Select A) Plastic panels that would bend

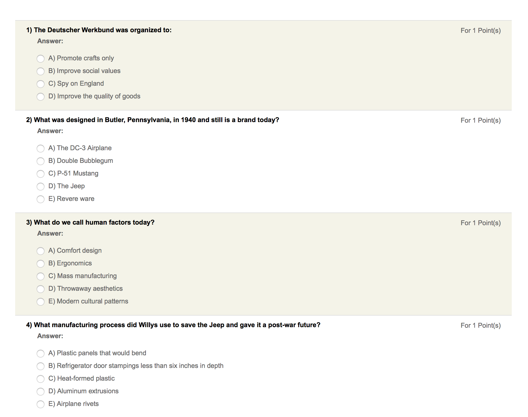[x=41, y=353]
